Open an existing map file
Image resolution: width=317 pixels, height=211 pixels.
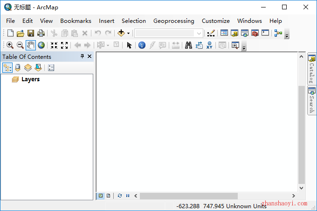coord(21,33)
